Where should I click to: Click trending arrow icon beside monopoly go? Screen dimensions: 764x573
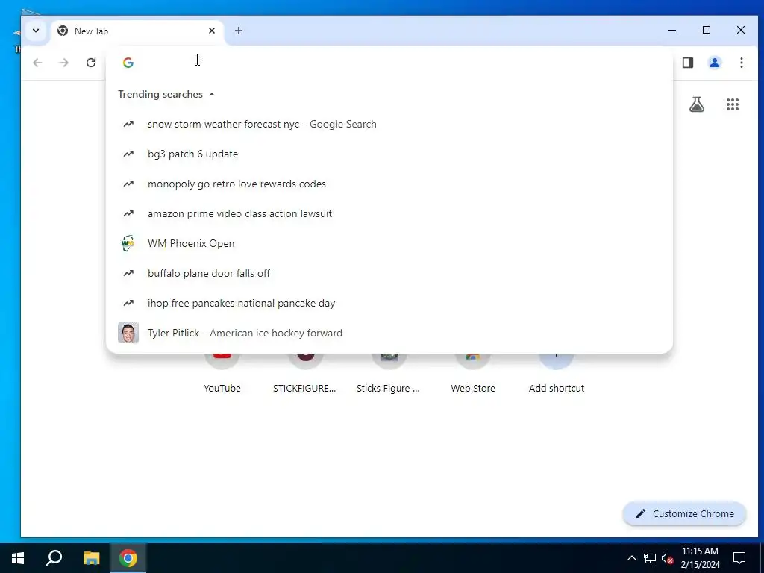128,184
